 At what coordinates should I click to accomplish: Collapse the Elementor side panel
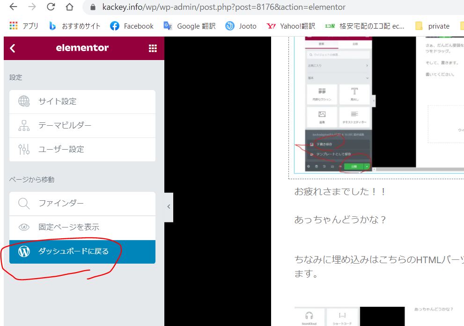coord(169,207)
